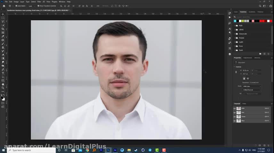Open the Filter menu
274x153 pixels.
39,2
